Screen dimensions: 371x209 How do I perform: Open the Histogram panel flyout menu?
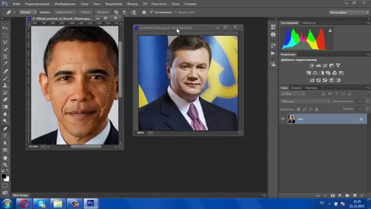(x=368, y=23)
